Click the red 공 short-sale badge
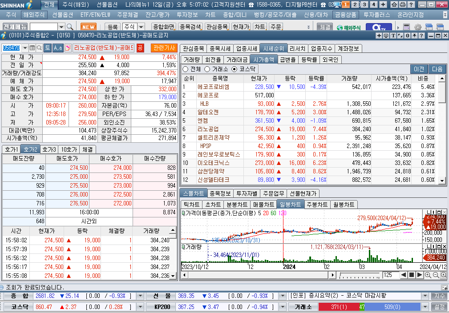This screenshot has height=313, width=449. click(x=140, y=48)
